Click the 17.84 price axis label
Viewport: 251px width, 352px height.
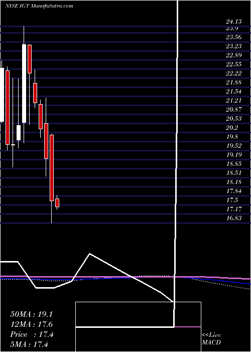coord(234,191)
